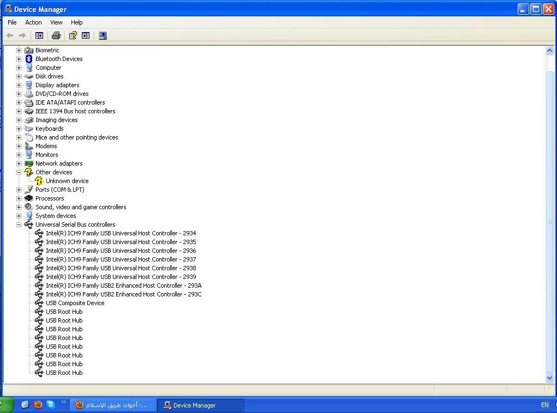
Task: Launch Skype from the quick launch bar
Action: pyautogui.click(x=50, y=404)
